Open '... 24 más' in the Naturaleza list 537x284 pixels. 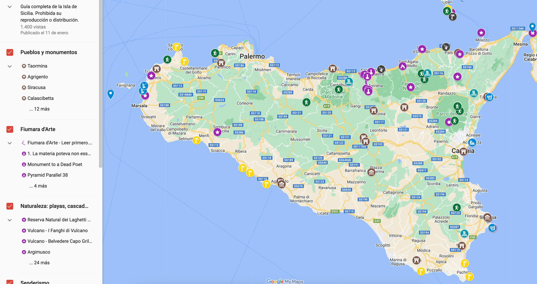(39, 263)
